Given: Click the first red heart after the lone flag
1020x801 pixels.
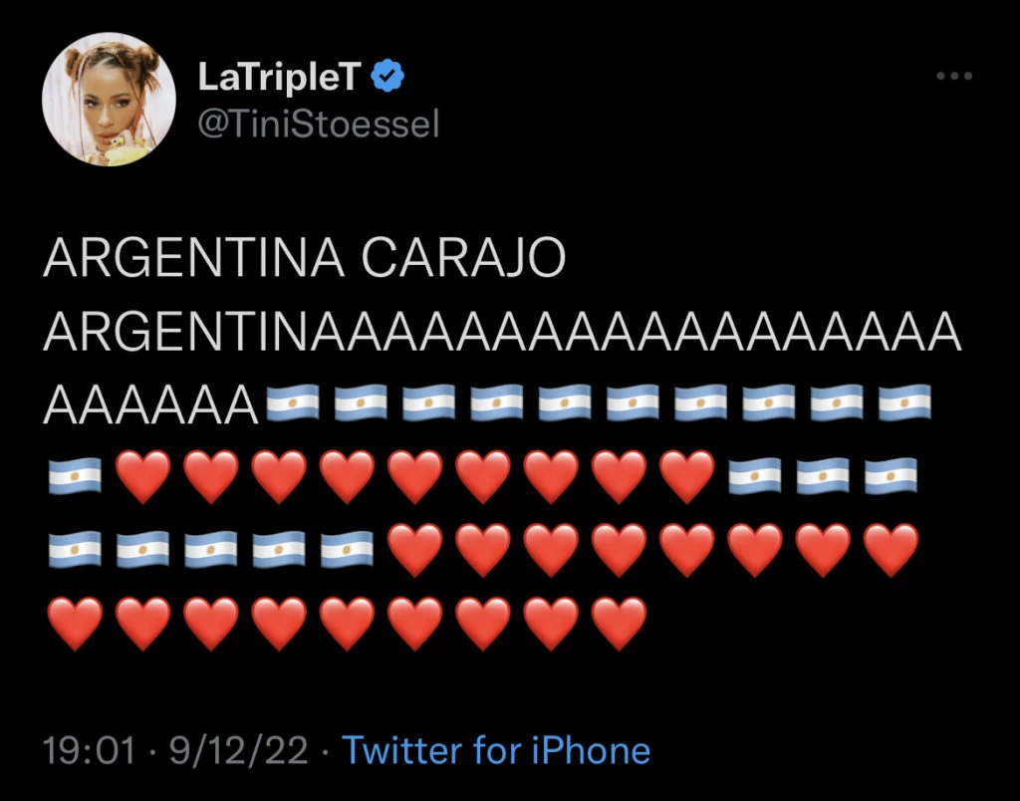Looking at the screenshot, I should [x=142, y=475].
